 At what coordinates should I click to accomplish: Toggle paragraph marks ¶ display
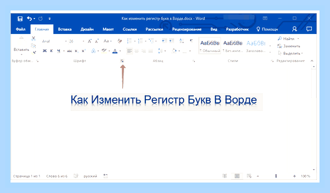[191, 40]
